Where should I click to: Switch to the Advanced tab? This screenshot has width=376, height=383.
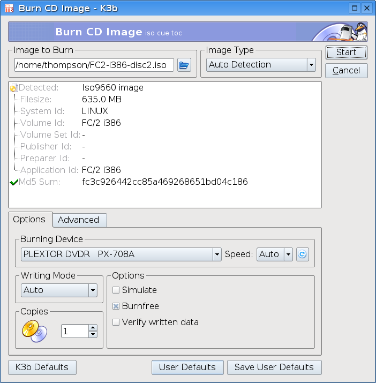pyautogui.click(x=80, y=220)
